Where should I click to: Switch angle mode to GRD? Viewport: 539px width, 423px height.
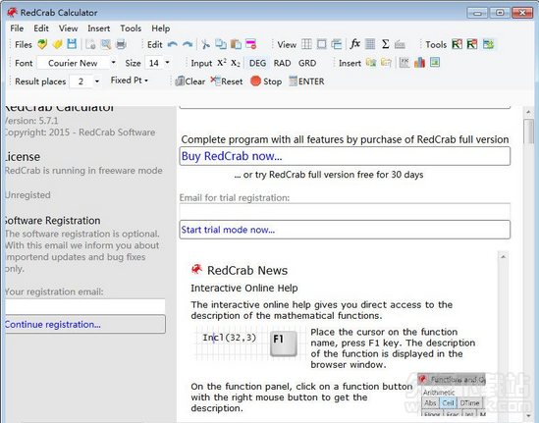(307, 63)
